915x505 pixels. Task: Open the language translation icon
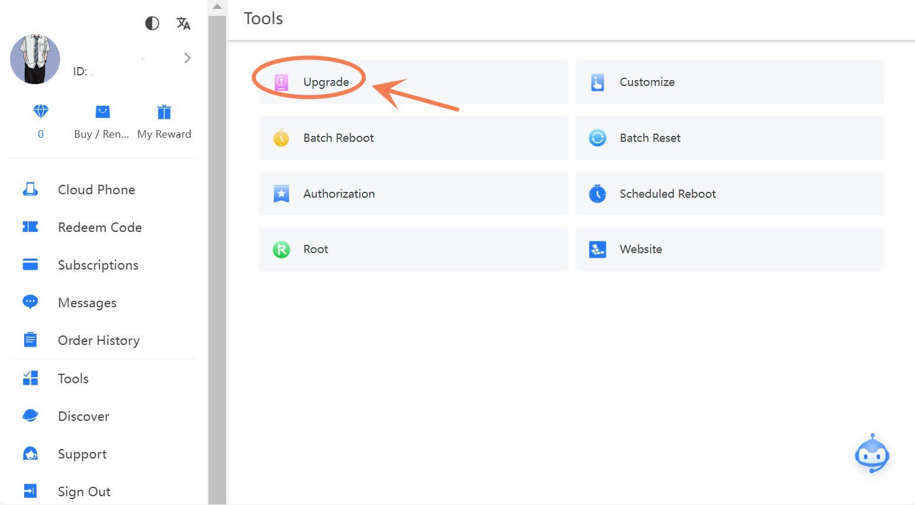click(x=183, y=23)
